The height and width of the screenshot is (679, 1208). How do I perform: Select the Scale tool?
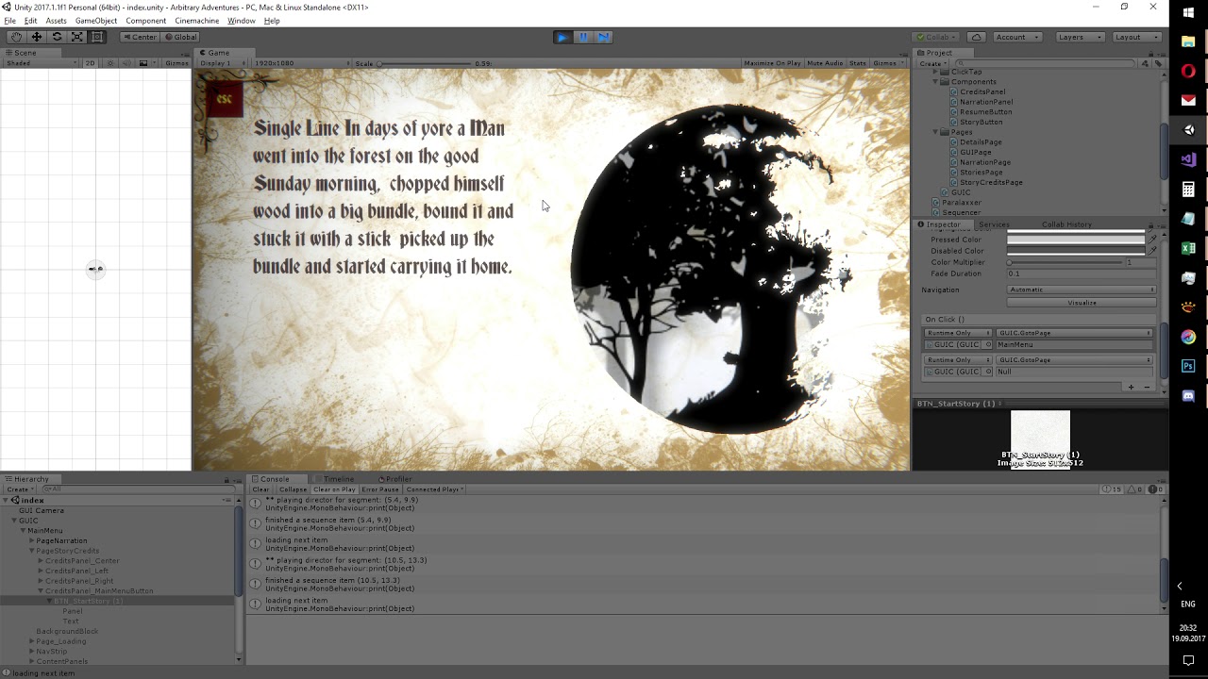point(76,37)
